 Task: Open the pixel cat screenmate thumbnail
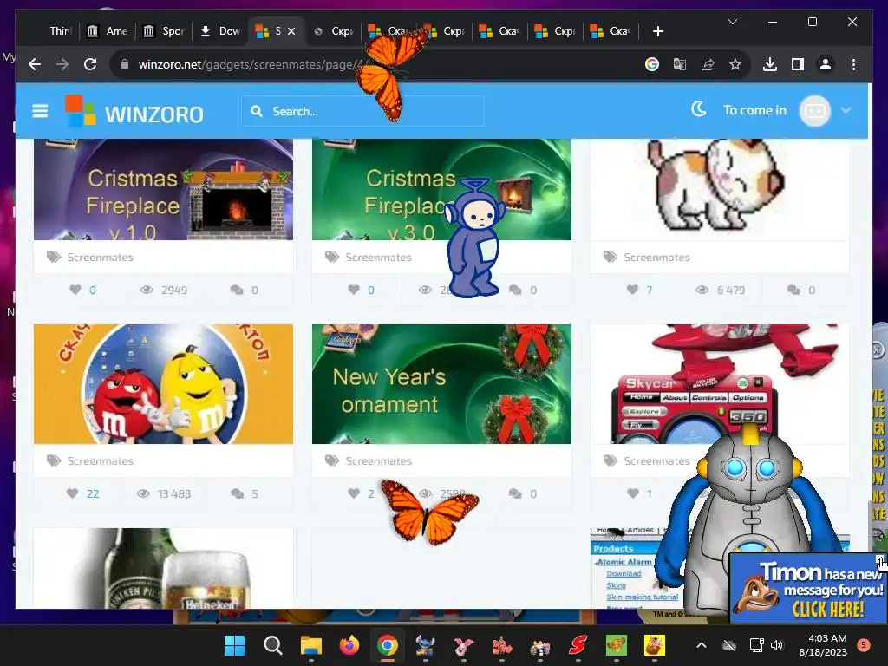click(720, 189)
